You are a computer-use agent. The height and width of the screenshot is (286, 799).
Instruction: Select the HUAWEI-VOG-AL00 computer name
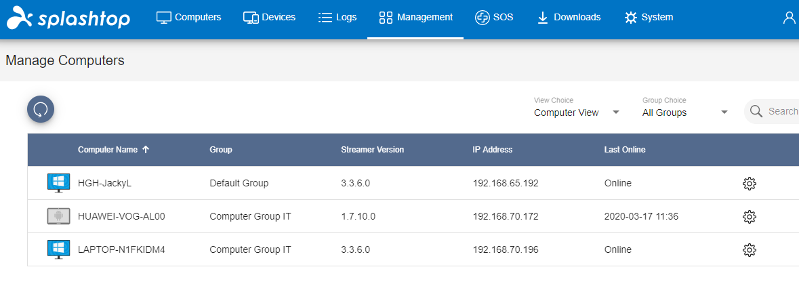click(121, 216)
